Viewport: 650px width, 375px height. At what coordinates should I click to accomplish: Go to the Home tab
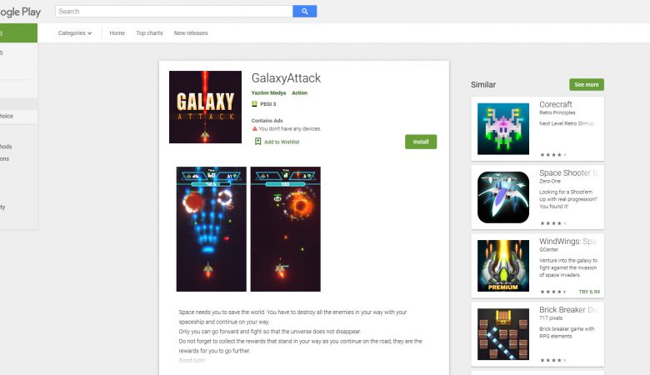tap(117, 33)
